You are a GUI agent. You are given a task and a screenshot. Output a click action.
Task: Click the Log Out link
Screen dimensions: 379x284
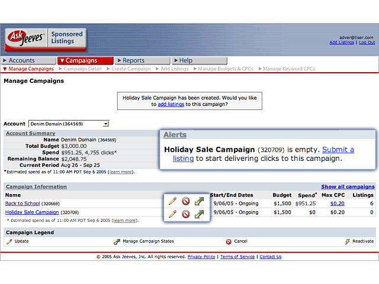tap(367, 43)
